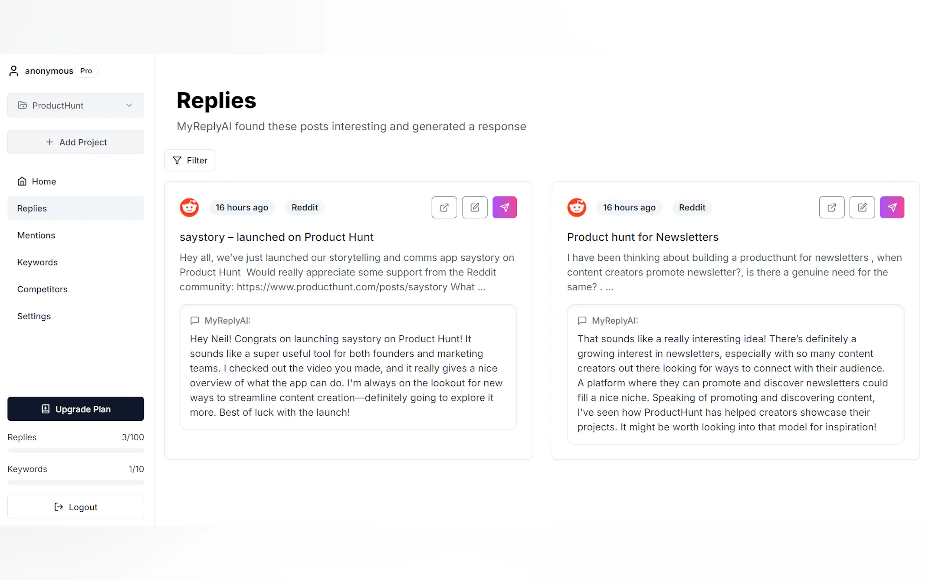Click the Replies usage progress bar
This screenshot has height=580, width=929.
[76, 450]
